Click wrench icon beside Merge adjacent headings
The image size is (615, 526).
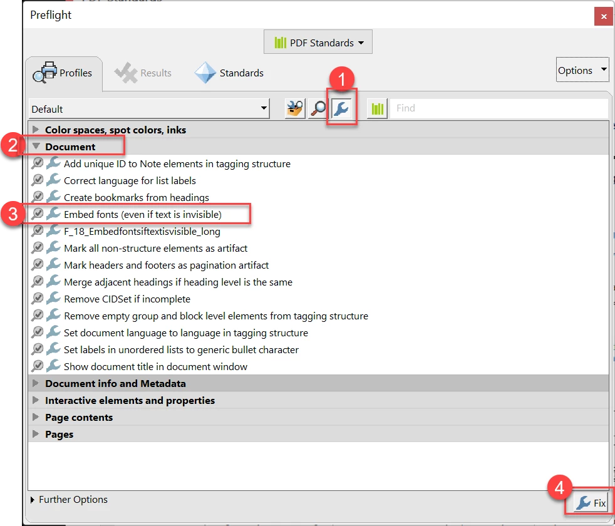coord(53,281)
